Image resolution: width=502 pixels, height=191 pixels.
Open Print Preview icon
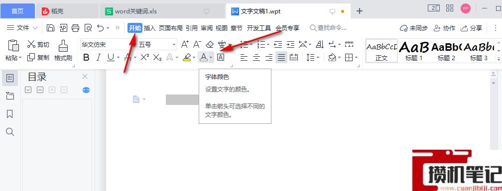pyautogui.click(x=88, y=28)
